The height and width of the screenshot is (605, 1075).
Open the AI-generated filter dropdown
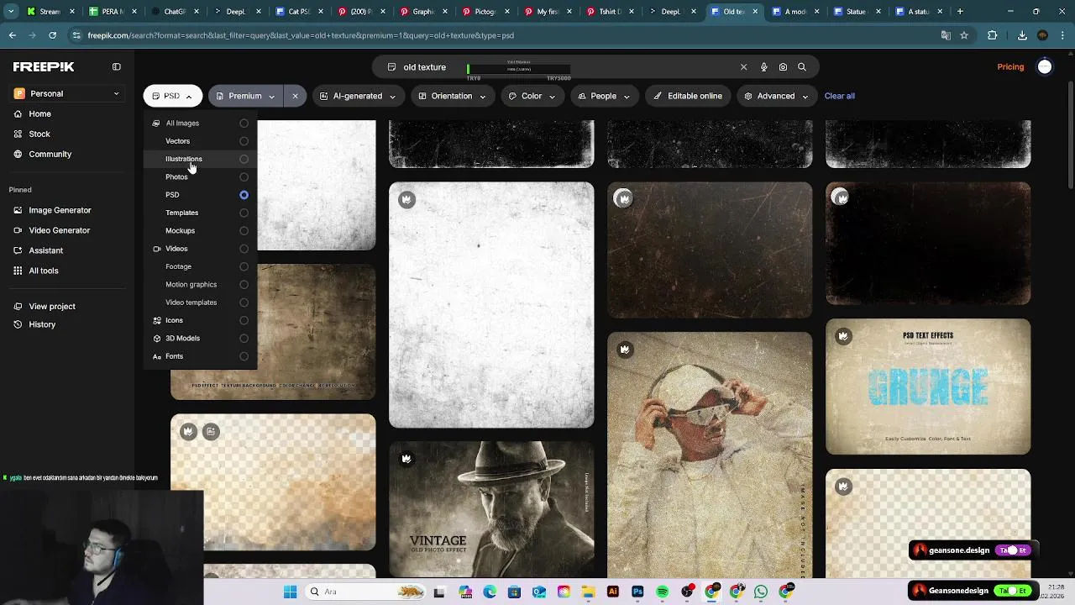coord(358,96)
